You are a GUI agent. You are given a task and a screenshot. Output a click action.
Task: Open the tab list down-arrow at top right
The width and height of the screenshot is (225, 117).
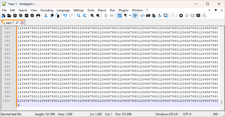coord(215,10)
